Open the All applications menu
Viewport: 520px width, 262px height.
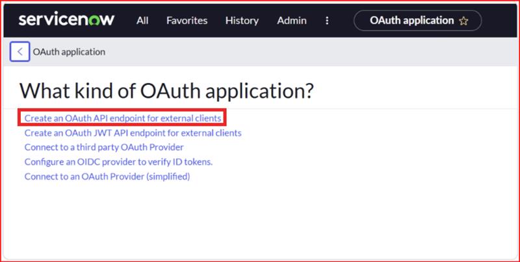pyautogui.click(x=142, y=21)
